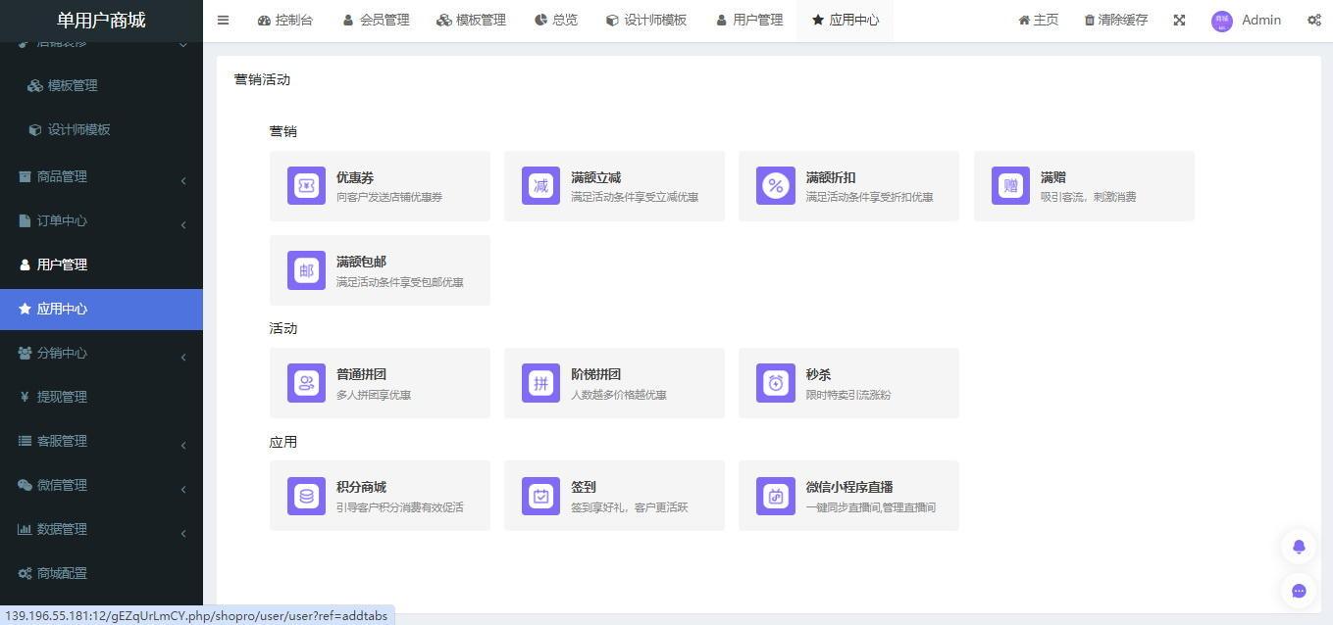
Task: Open the 秒杀 flash sale clock icon
Action: click(x=776, y=383)
